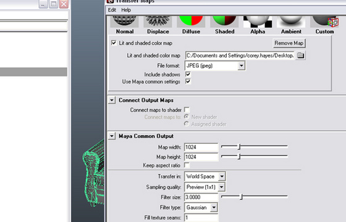Open the Filter type dropdown
Image resolution: width=346 pixels, height=222 pixels.
coord(201,207)
